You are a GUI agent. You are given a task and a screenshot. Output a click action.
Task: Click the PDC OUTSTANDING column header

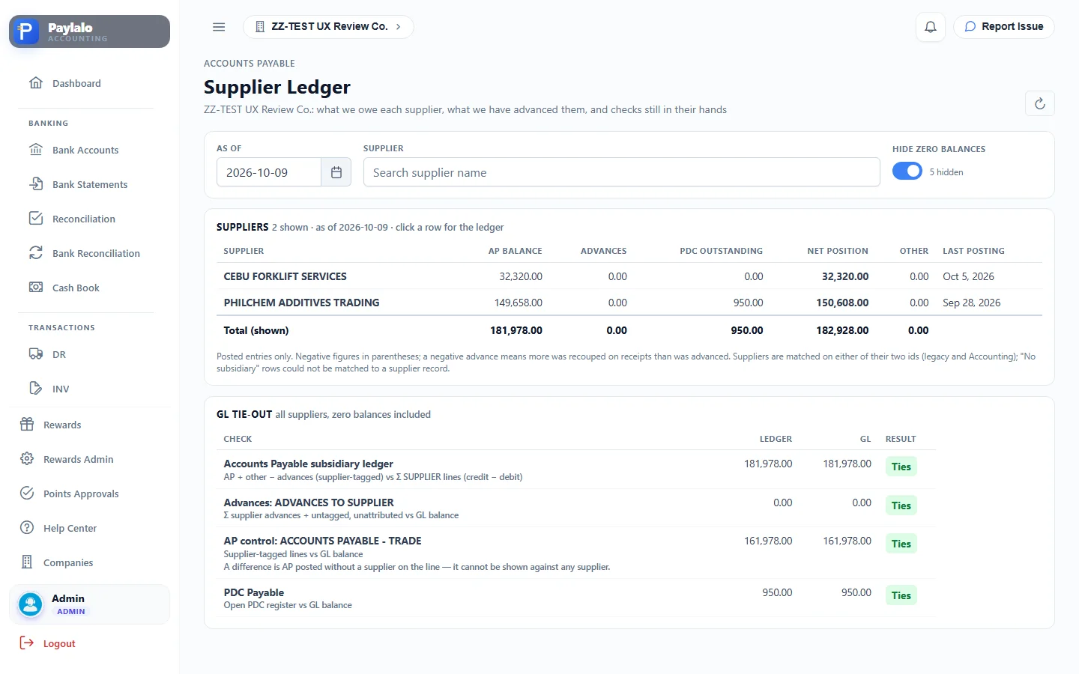(x=721, y=251)
